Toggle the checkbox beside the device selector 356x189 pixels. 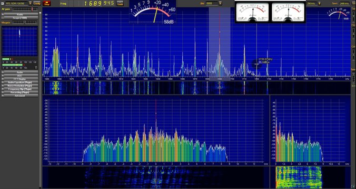[x=3, y=3]
